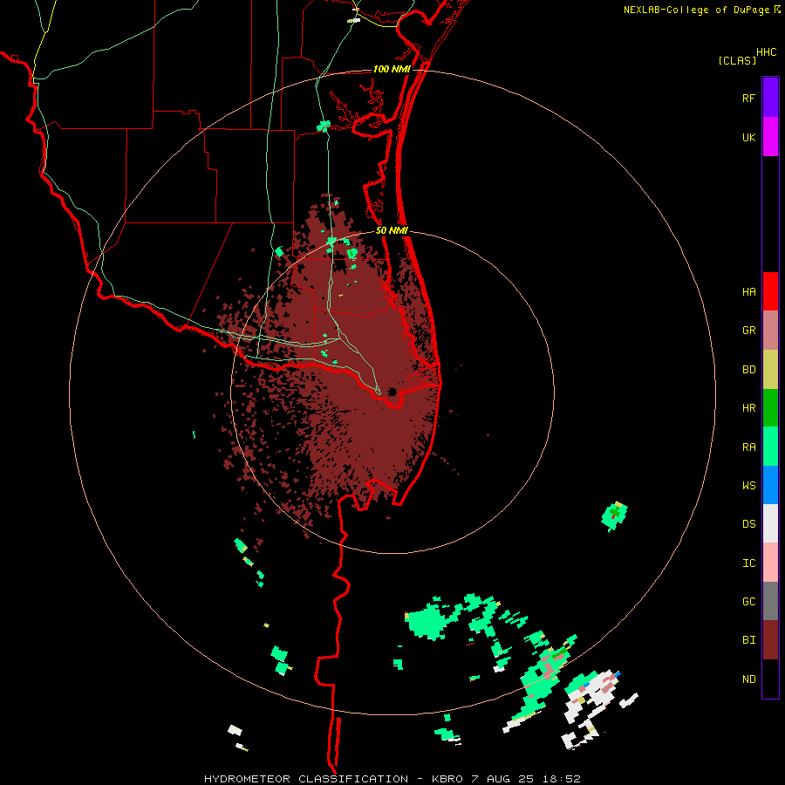The image size is (785, 785).
Task: Click the "ND" legend label
Action: tap(748, 679)
